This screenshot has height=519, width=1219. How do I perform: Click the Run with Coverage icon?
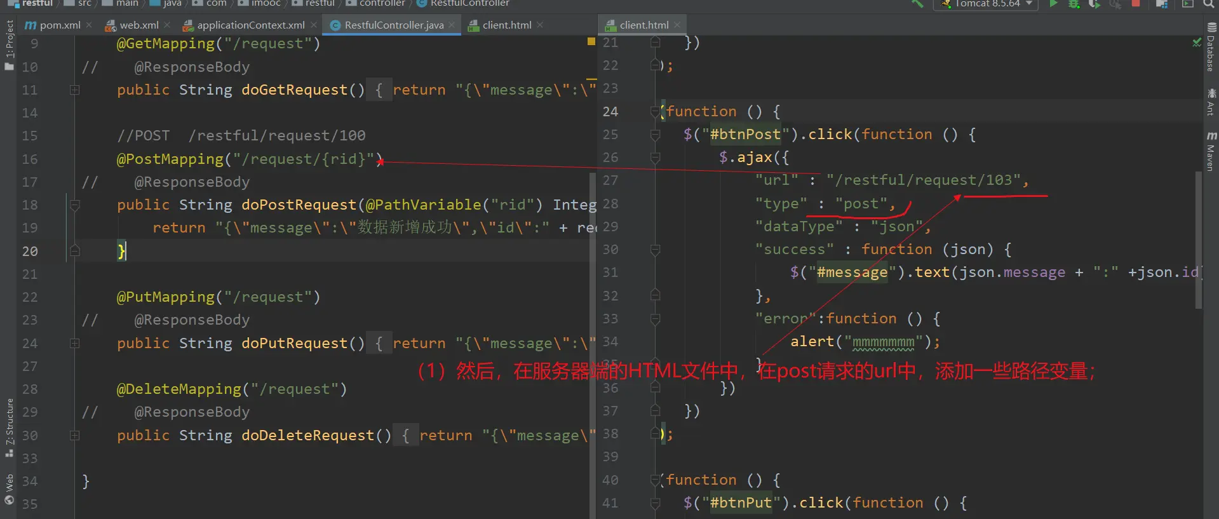pos(1094,4)
